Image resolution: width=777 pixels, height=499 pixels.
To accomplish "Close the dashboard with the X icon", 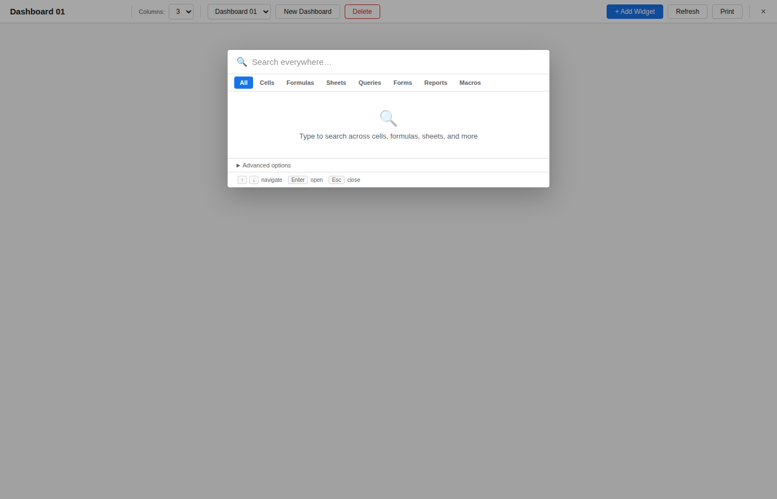I will click(763, 12).
